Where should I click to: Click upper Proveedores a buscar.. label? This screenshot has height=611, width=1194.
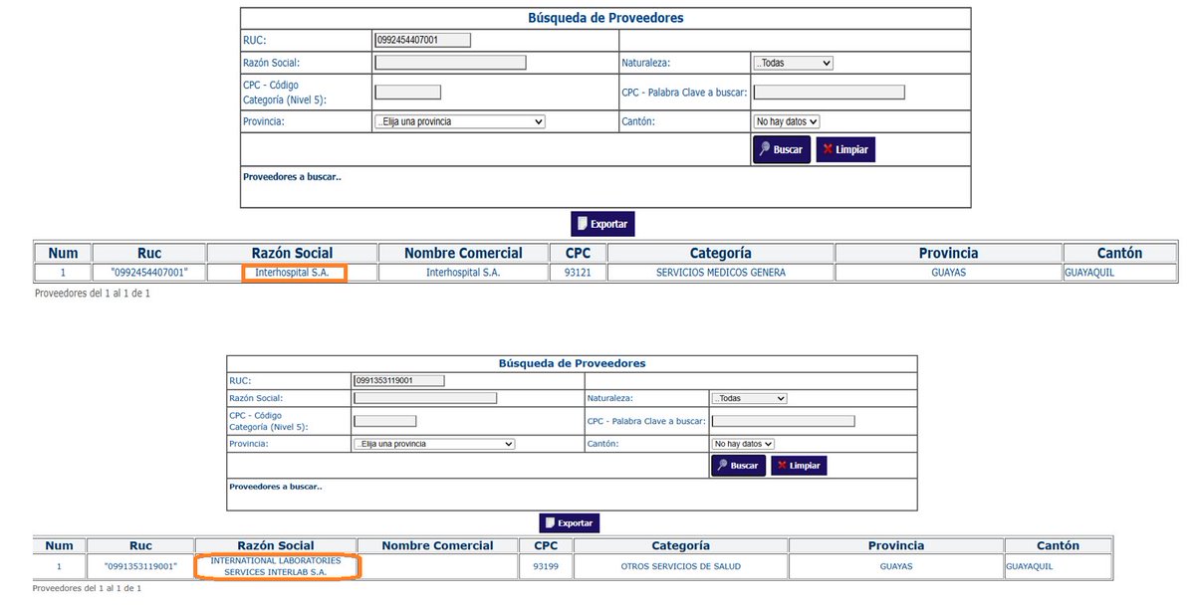click(292, 176)
